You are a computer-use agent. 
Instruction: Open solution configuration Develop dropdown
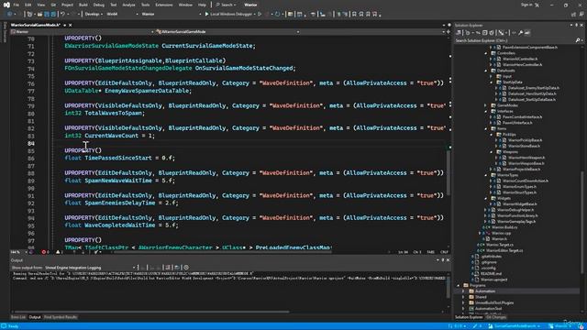click(x=94, y=14)
